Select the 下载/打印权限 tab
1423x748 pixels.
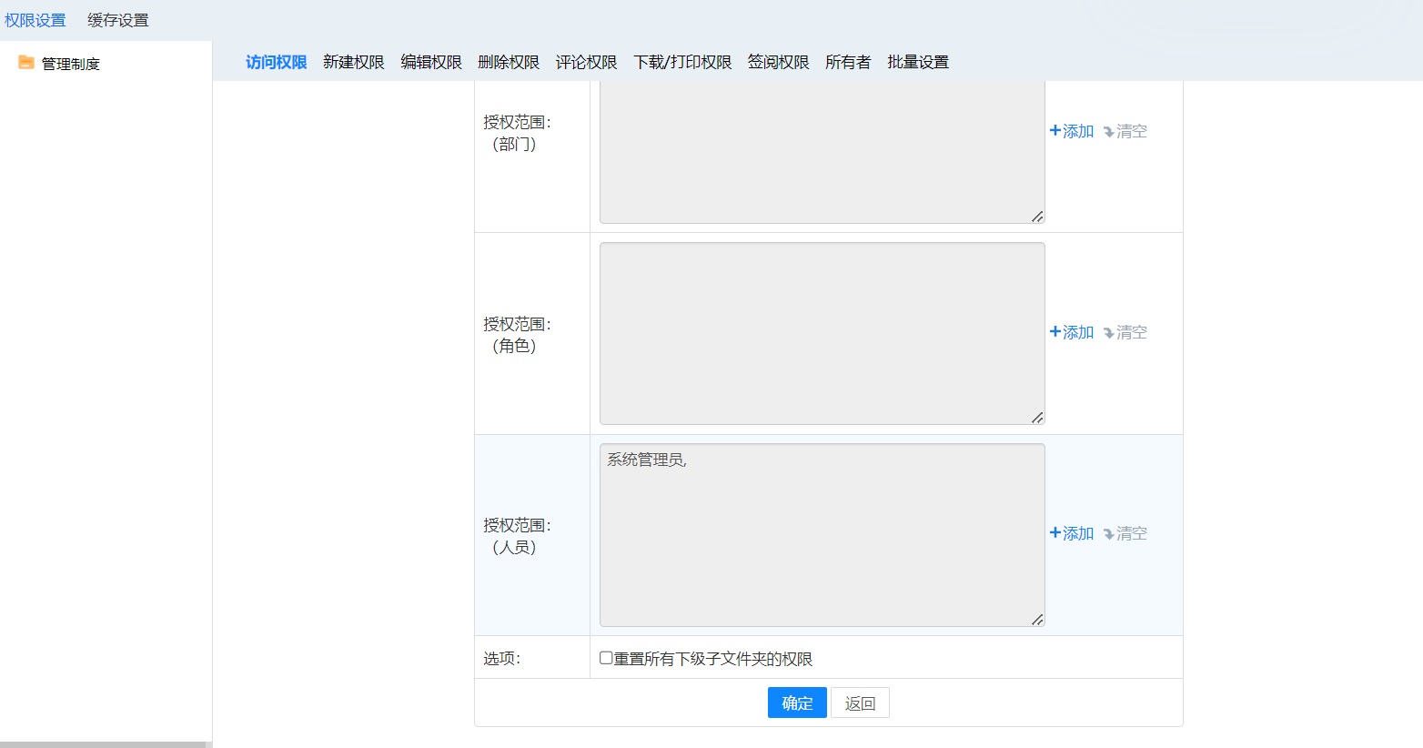click(682, 62)
